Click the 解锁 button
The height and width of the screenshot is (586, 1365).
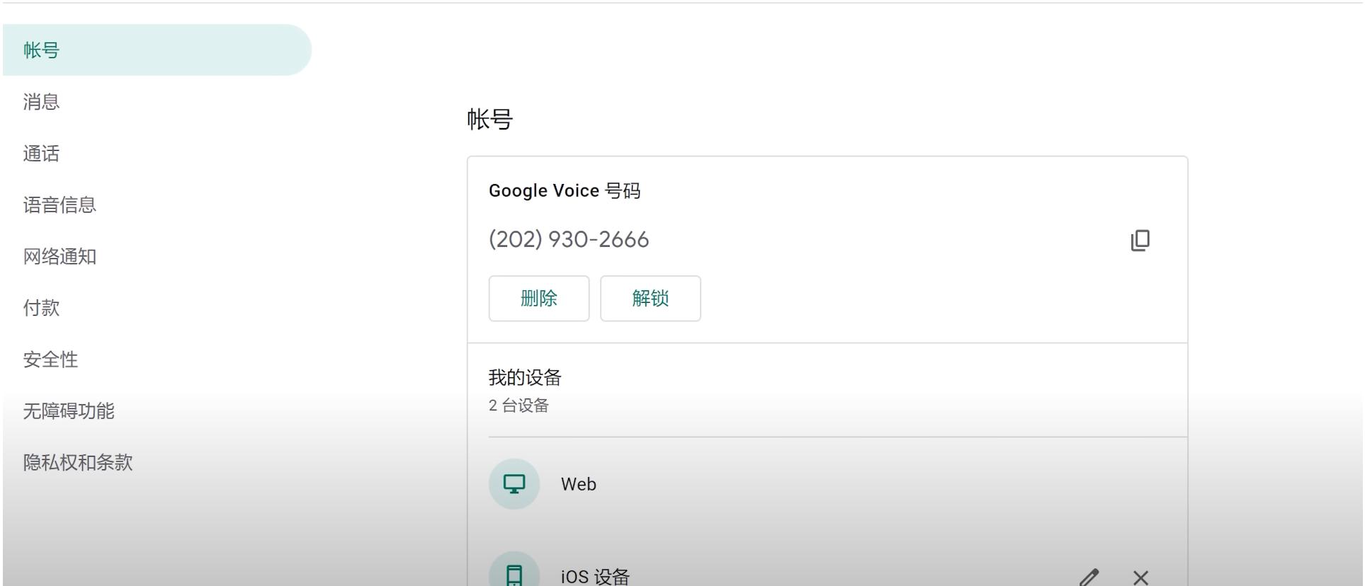click(650, 299)
